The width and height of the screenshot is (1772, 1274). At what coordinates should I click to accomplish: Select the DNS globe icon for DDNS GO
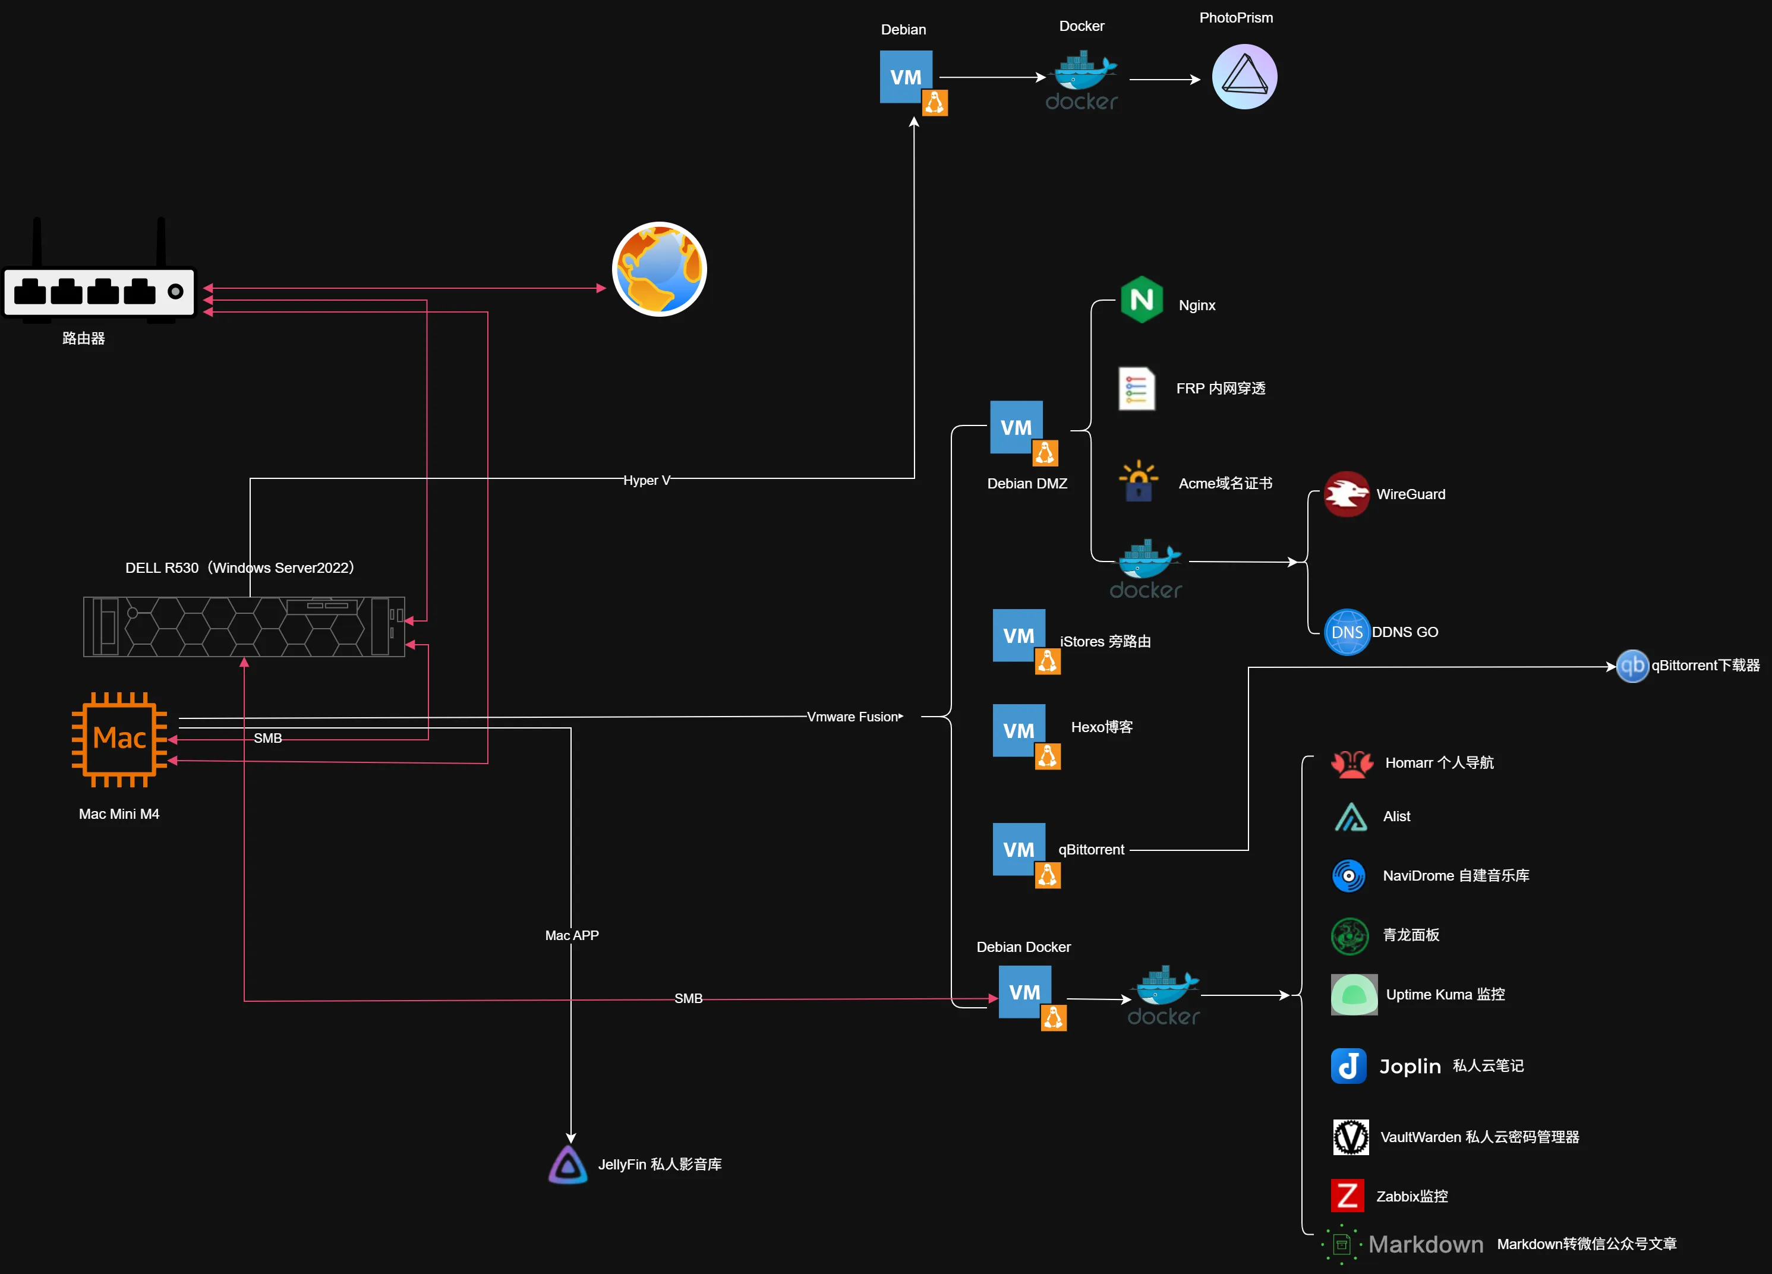(1347, 632)
